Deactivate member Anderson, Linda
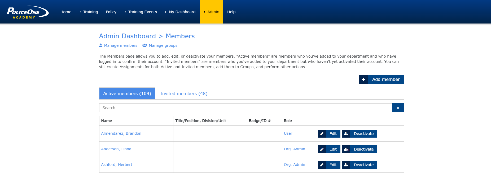491x173 pixels. [x=360, y=149]
